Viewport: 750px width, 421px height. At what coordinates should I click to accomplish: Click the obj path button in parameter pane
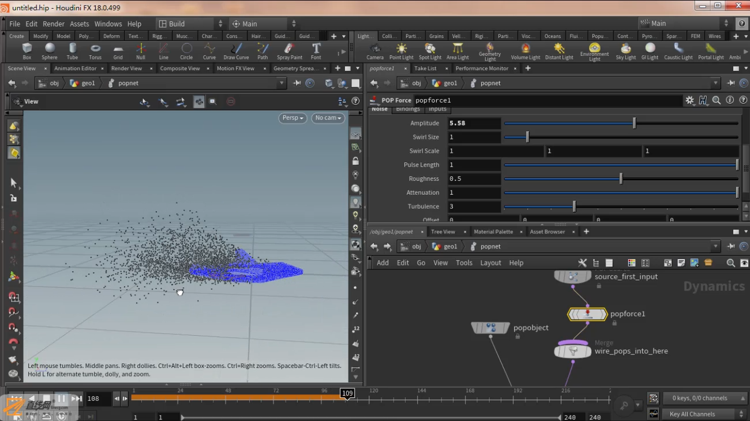(x=411, y=83)
